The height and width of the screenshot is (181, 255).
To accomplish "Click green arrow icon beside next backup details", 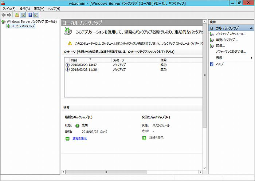I will coord(144,138).
